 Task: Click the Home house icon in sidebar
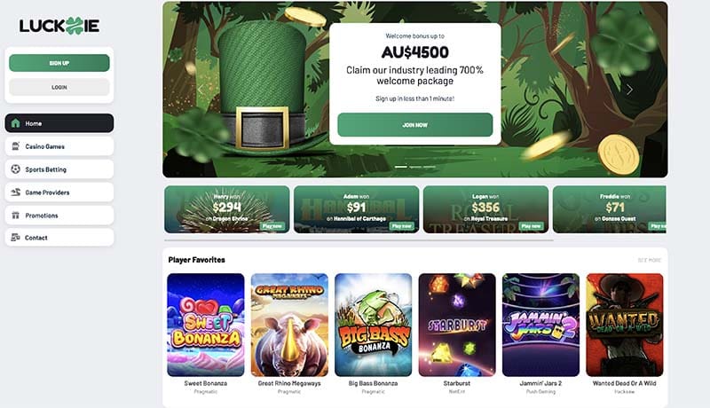pos(15,123)
